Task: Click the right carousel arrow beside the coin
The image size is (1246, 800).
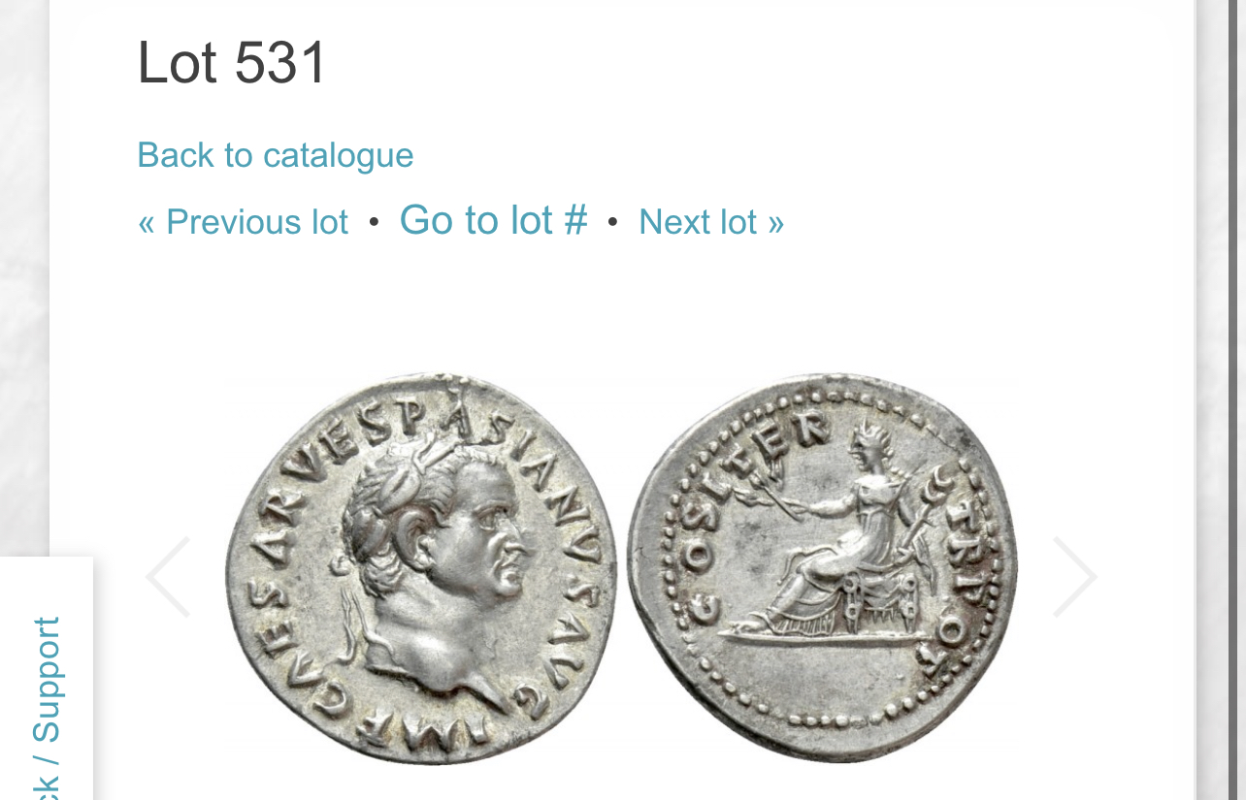Action: [1075, 577]
